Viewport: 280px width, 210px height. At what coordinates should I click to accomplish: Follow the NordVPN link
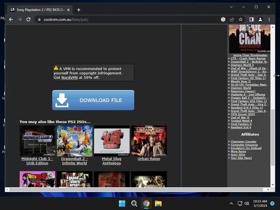(x=69, y=77)
